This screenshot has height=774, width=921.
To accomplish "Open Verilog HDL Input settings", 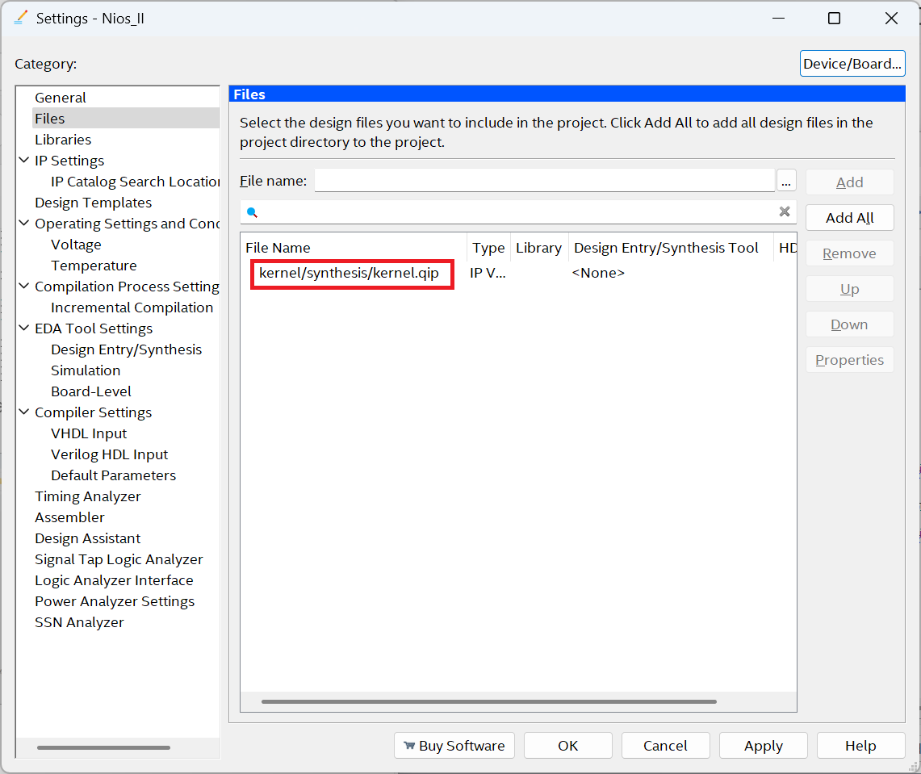I will click(109, 454).
